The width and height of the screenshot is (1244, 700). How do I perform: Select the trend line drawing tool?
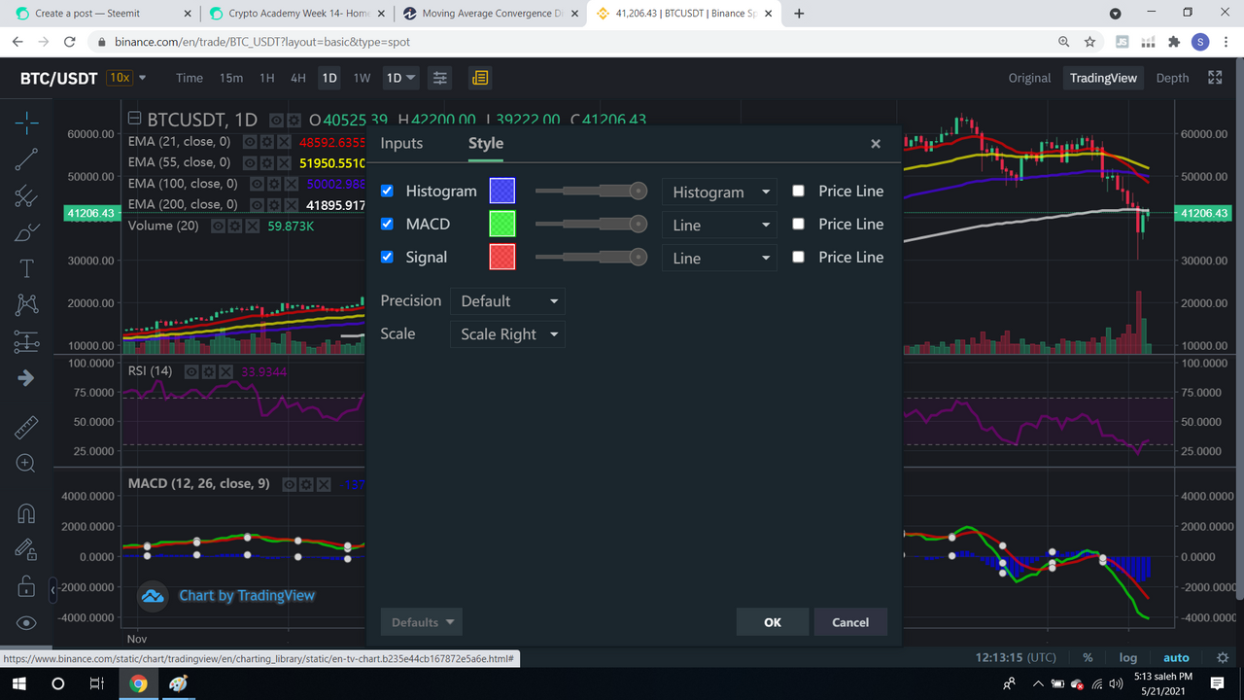26,159
